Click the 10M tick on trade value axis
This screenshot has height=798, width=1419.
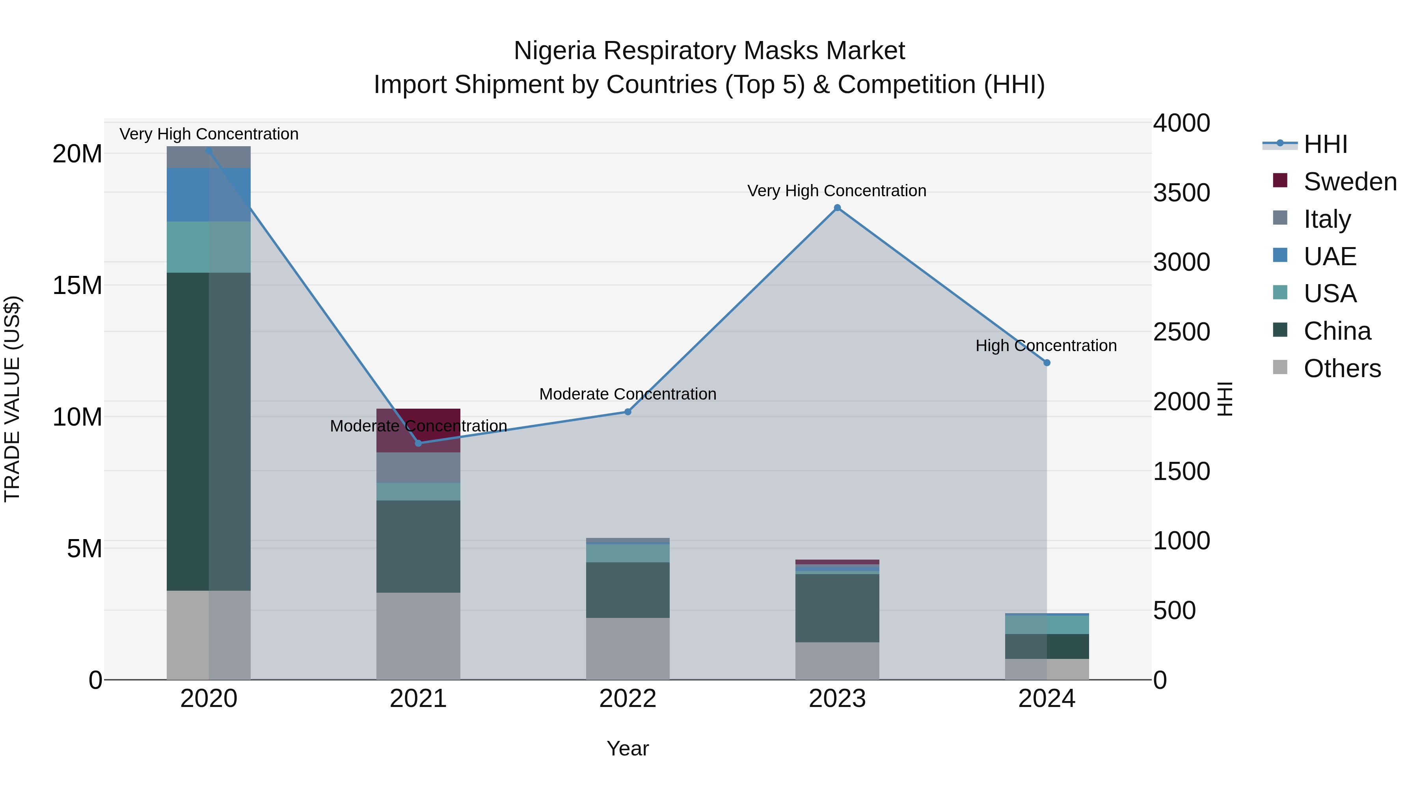point(77,417)
